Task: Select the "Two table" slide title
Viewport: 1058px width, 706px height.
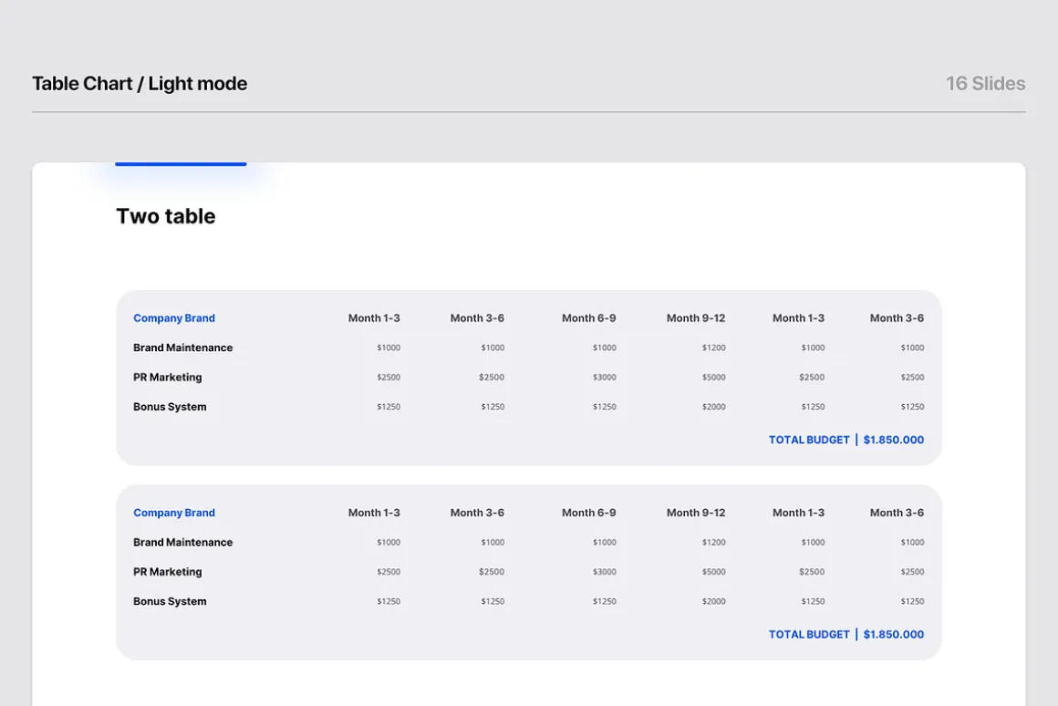Action: pos(166,216)
